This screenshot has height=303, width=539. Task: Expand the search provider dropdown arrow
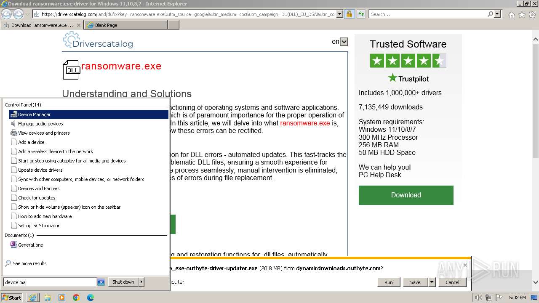pyautogui.click(x=497, y=14)
